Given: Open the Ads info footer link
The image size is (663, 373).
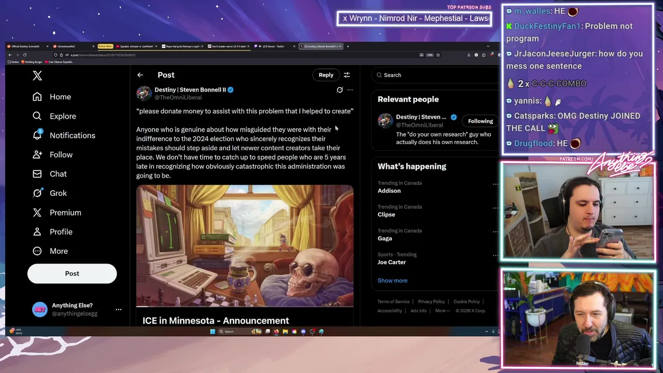Looking at the screenshot, I should 419,311.
